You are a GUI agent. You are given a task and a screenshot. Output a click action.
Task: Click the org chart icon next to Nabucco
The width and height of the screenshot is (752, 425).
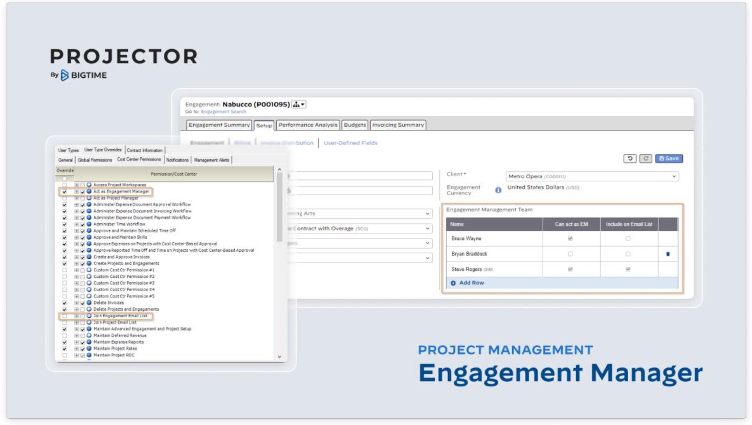coord(299,104)
